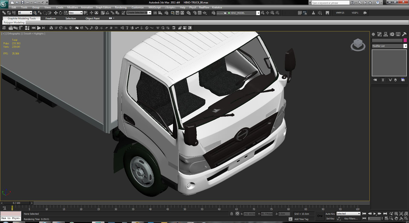
Task: Click the pink object color swatch
Action: pyautogui.click(x=405, y=40)
